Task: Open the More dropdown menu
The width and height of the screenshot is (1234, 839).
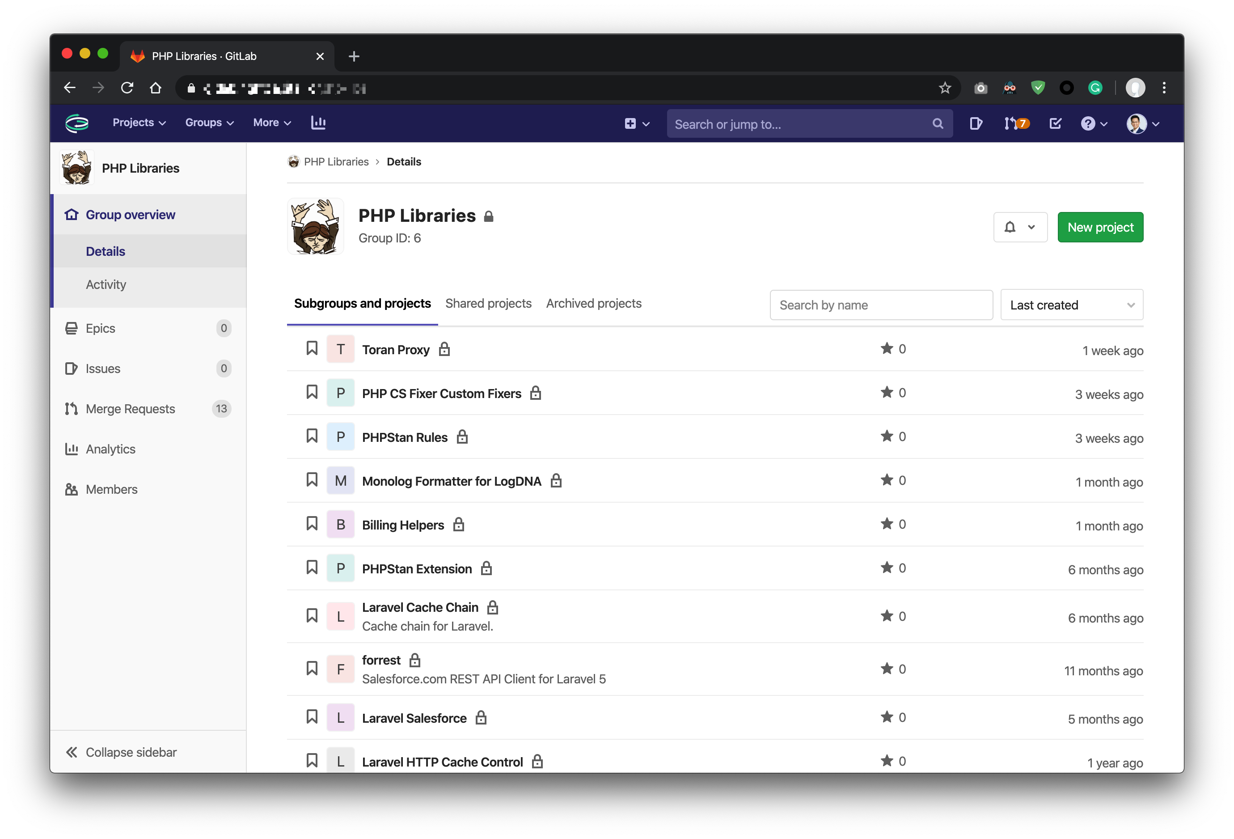Action: [x=272, y=123]
